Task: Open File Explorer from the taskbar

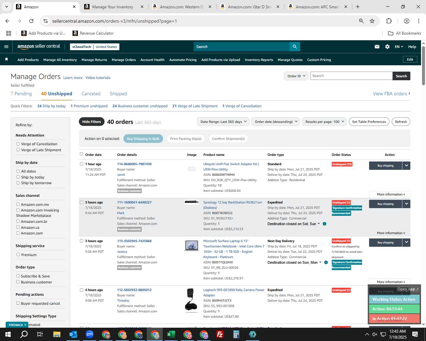Action: click(x=57, y=334)
